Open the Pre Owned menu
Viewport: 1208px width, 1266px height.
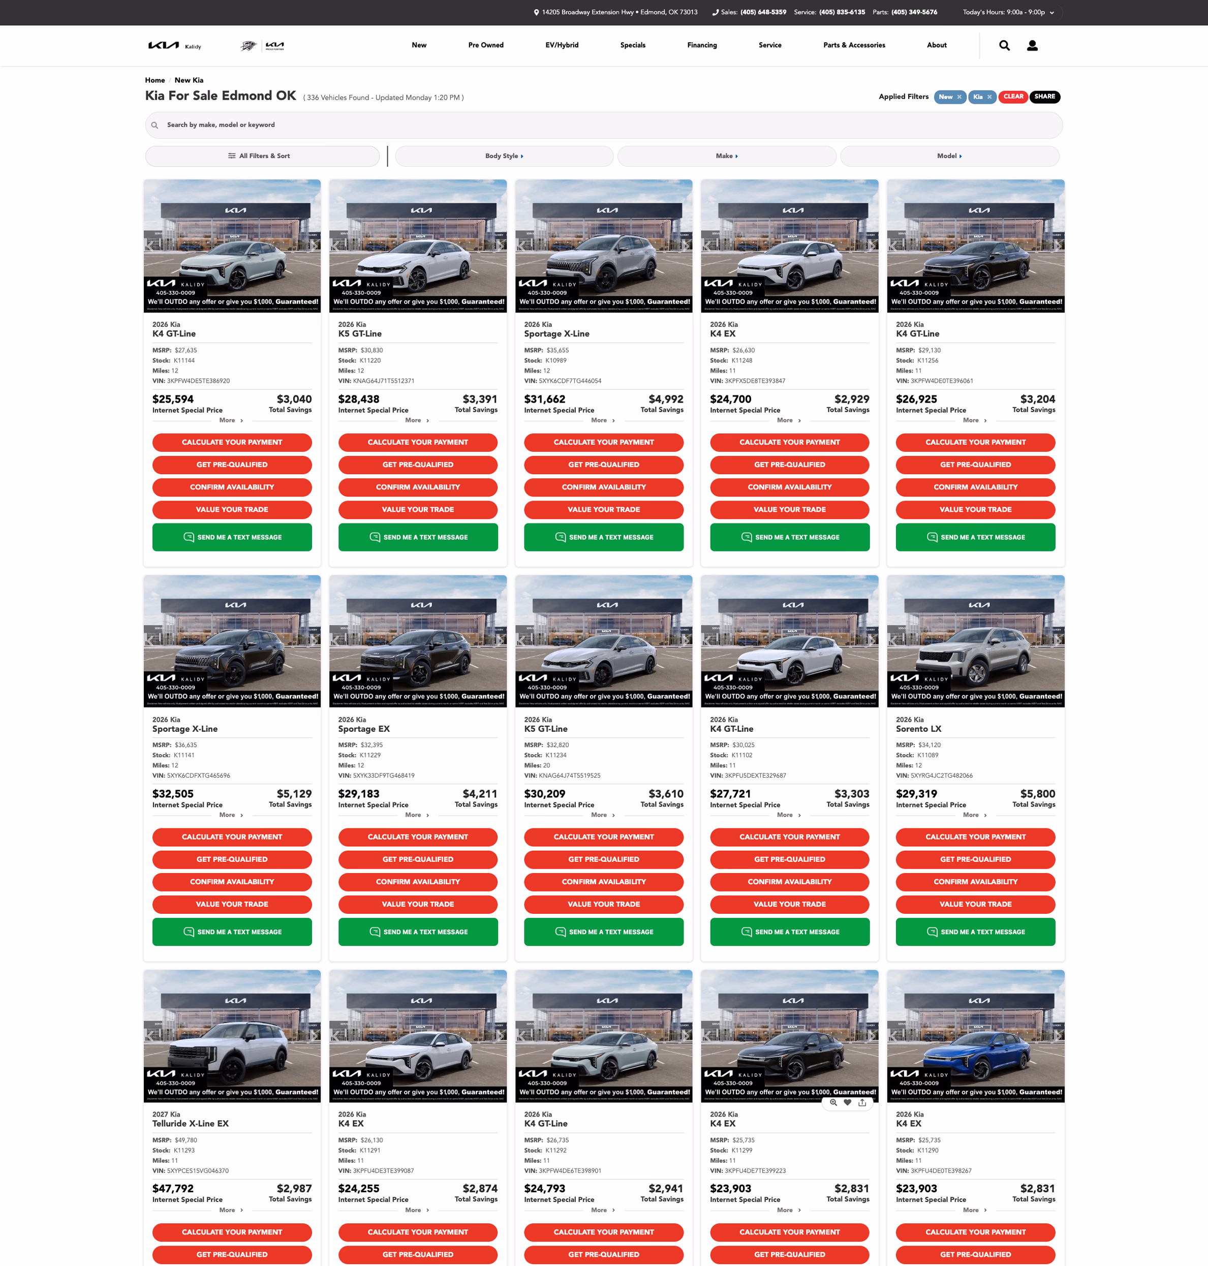[x=486, y=45]
